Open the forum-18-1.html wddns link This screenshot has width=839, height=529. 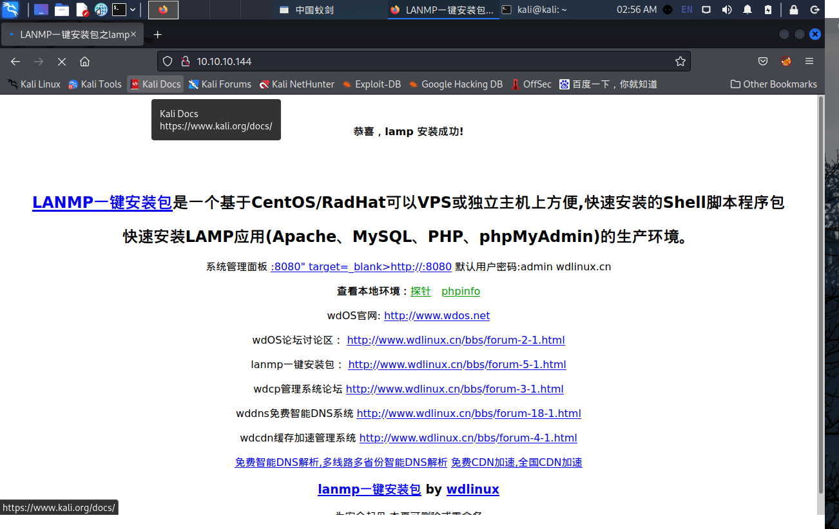pos(468,413)
